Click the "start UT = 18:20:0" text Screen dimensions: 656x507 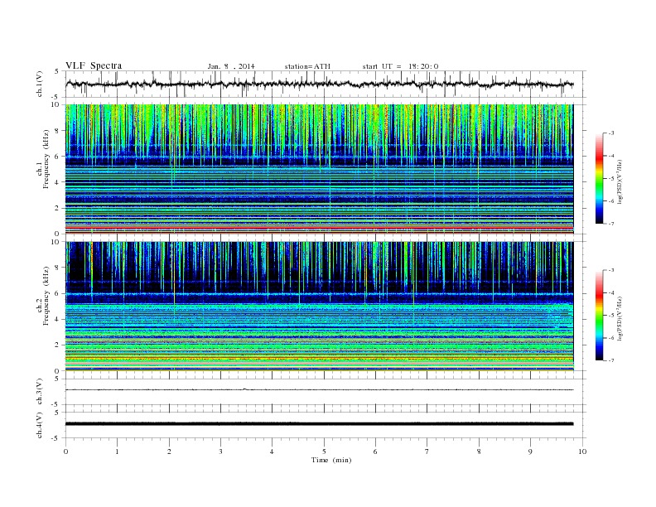(400, 66)
